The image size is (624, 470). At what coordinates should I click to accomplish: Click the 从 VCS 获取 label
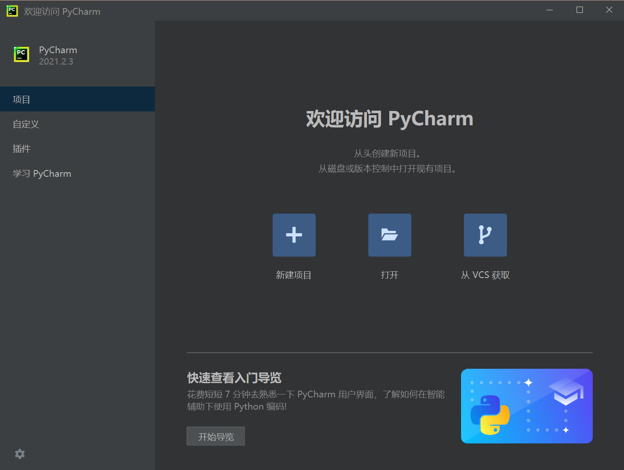coord(485,275)
